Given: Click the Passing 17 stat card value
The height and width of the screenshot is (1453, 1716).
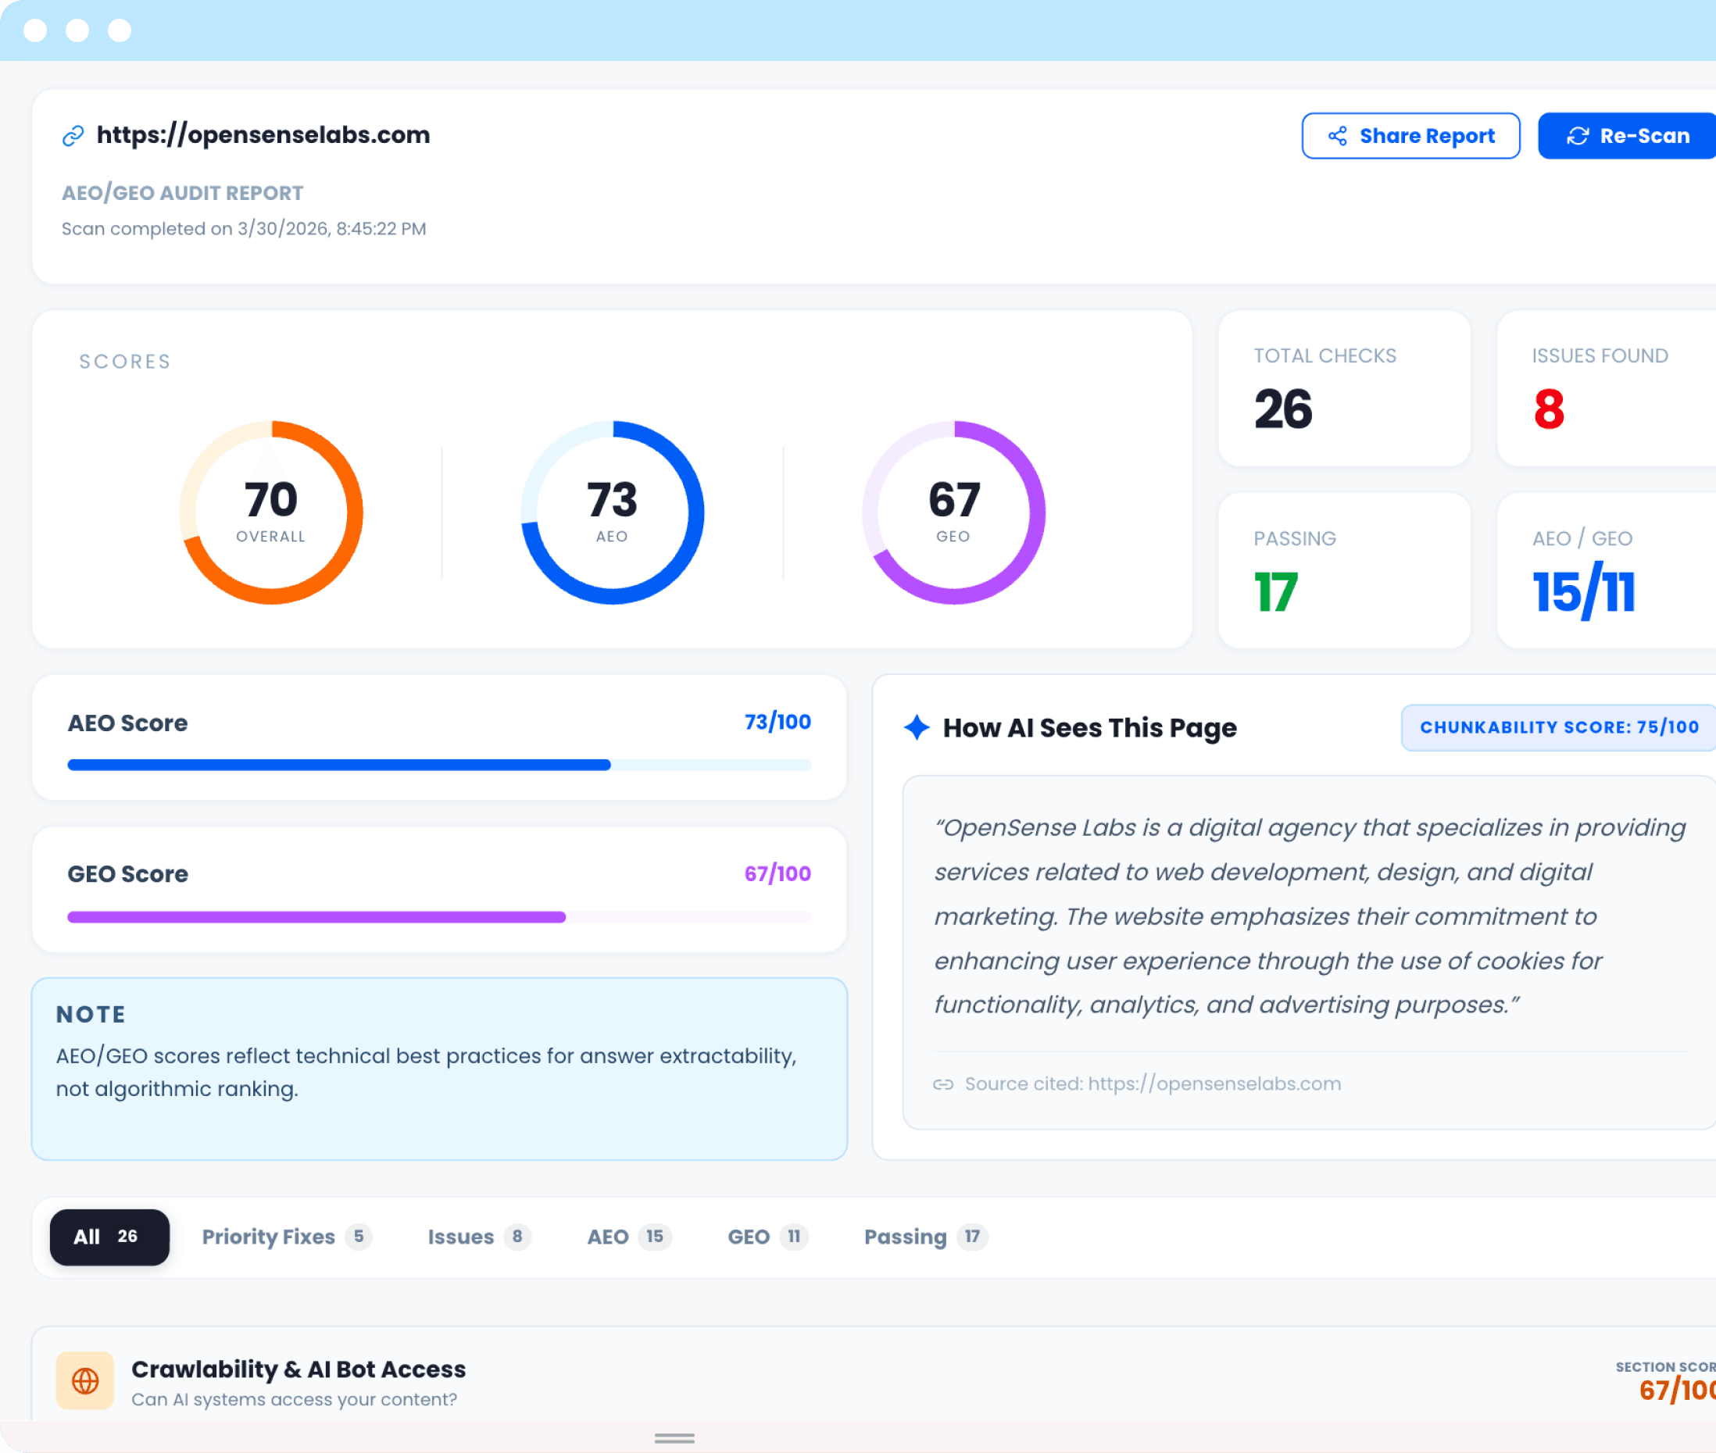Looking at the screenshot, I should pyautogui.click(x=1276, y=592).
